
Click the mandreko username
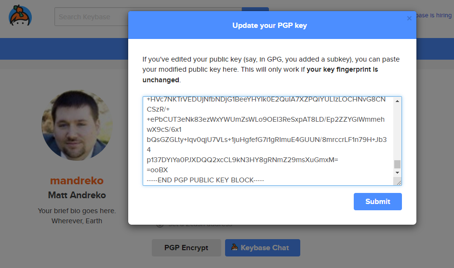click(77, 181)
